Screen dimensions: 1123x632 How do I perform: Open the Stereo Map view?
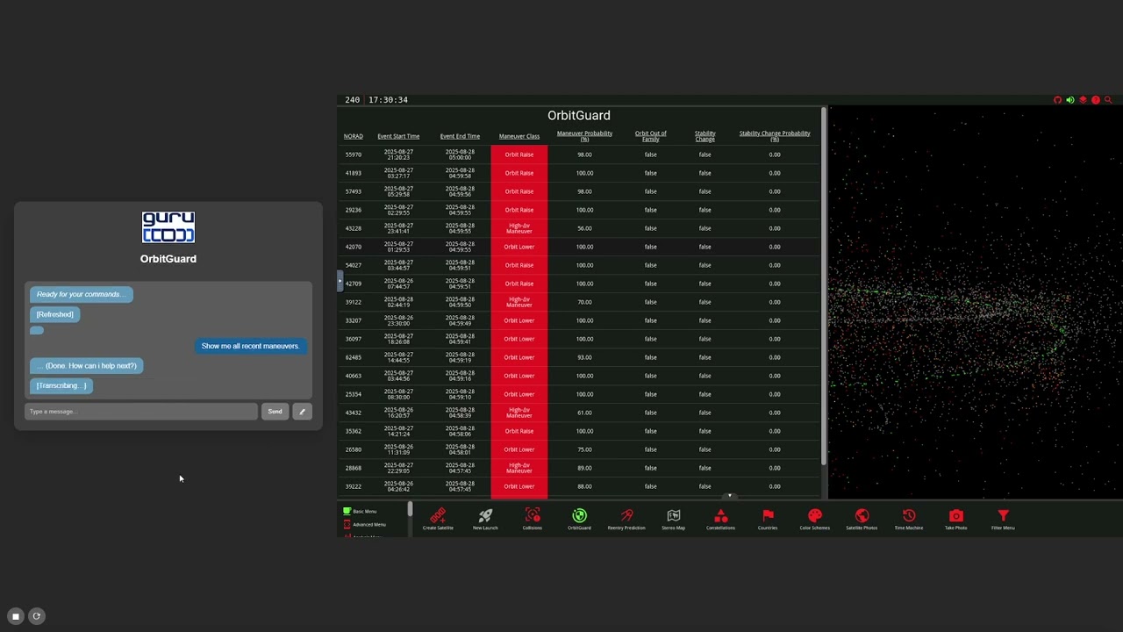pyautogui.click(x=674, y=519)
